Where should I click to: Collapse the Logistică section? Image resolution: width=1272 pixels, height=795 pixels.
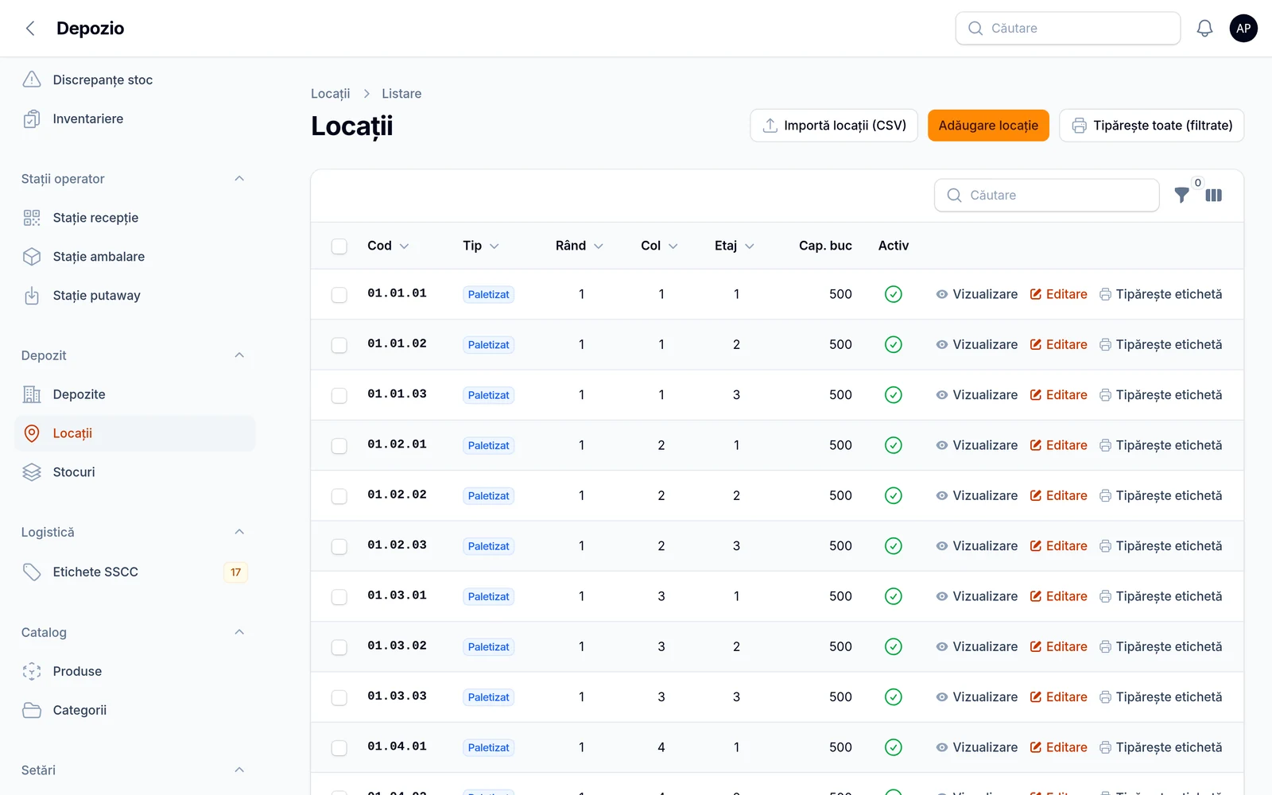click(x=239, y=532)
